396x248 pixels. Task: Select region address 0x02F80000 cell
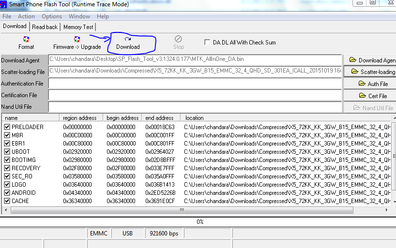pyautogui.click(x=77, y=168)
